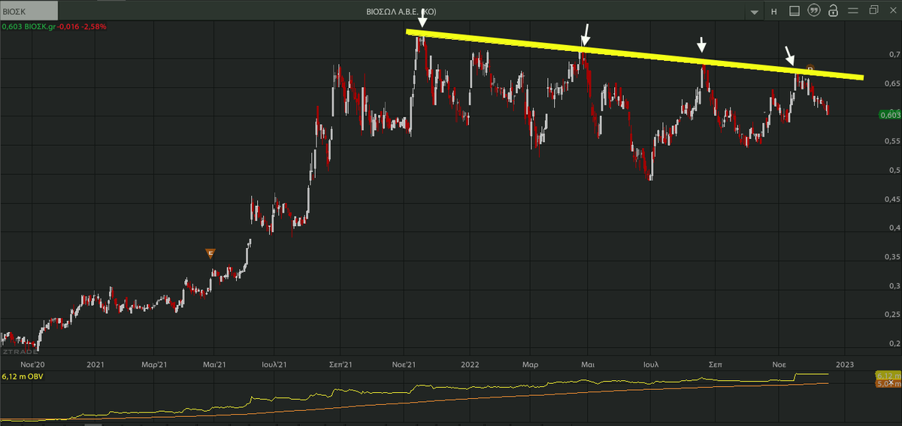Click the Νοε'20 date axis label
This screenshot has height=426, width=902.
click(33, 364)
